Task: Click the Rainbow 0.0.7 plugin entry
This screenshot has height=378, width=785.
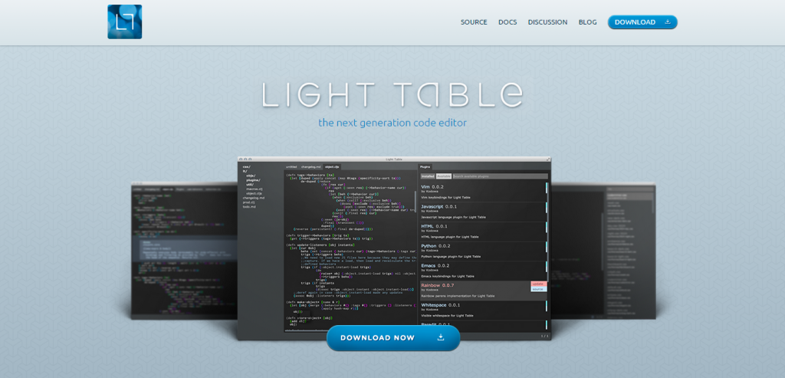Action: [482, 291]
